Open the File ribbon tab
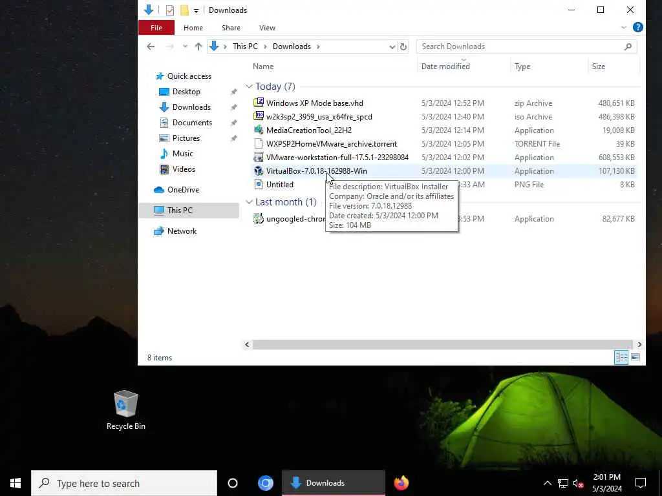Viewport: 662px width, 496px height. pos(156,28)
